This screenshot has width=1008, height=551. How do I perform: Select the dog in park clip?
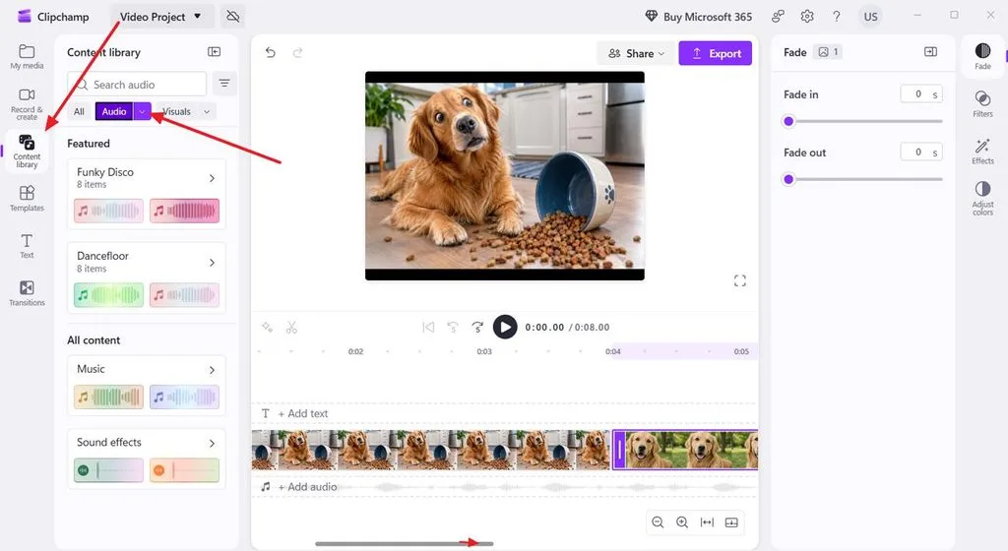685,450
